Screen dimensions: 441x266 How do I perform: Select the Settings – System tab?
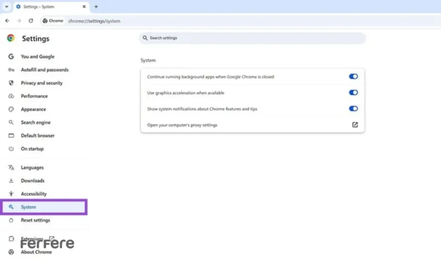tap(47, 6)
